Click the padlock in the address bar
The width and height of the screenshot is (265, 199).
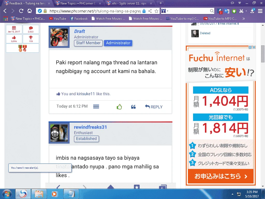coord(45,11)
